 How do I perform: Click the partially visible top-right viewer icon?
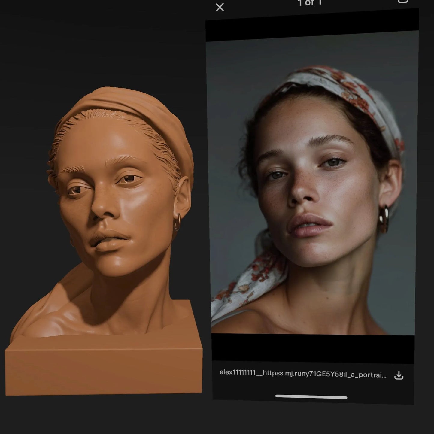point(403,2)
